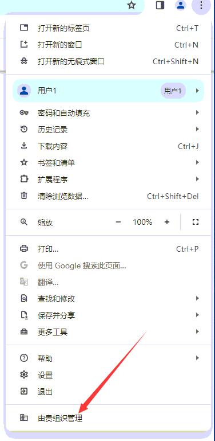The image size is (215, 441).
Task: Toggle the side panel icon
Action: [x=160, y=5]
